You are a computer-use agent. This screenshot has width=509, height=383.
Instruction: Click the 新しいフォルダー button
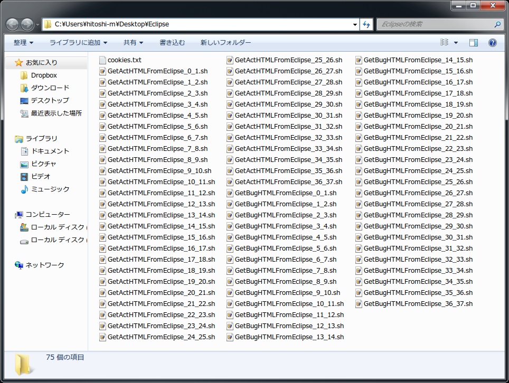(x=225, y=43)
